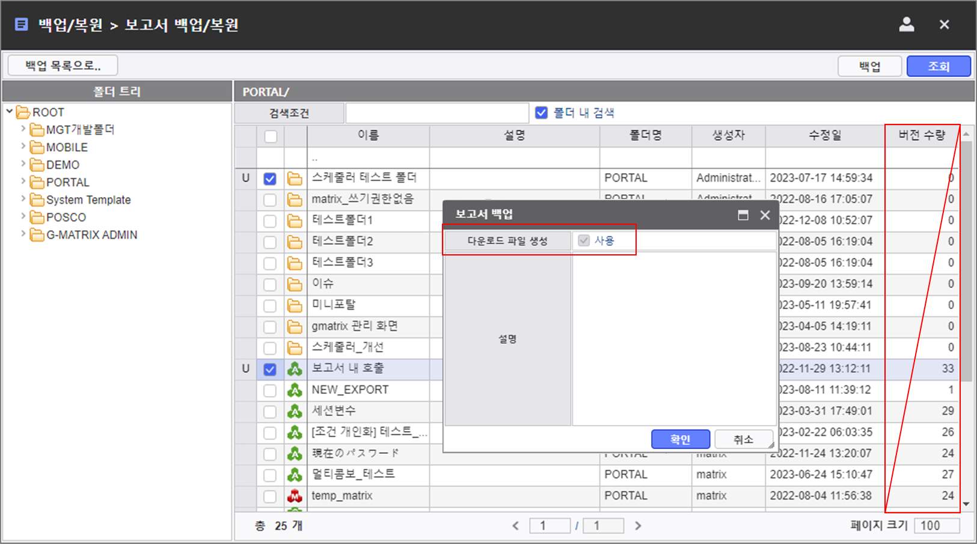Click the 백업 목록으로.. button

pos(63,66)
